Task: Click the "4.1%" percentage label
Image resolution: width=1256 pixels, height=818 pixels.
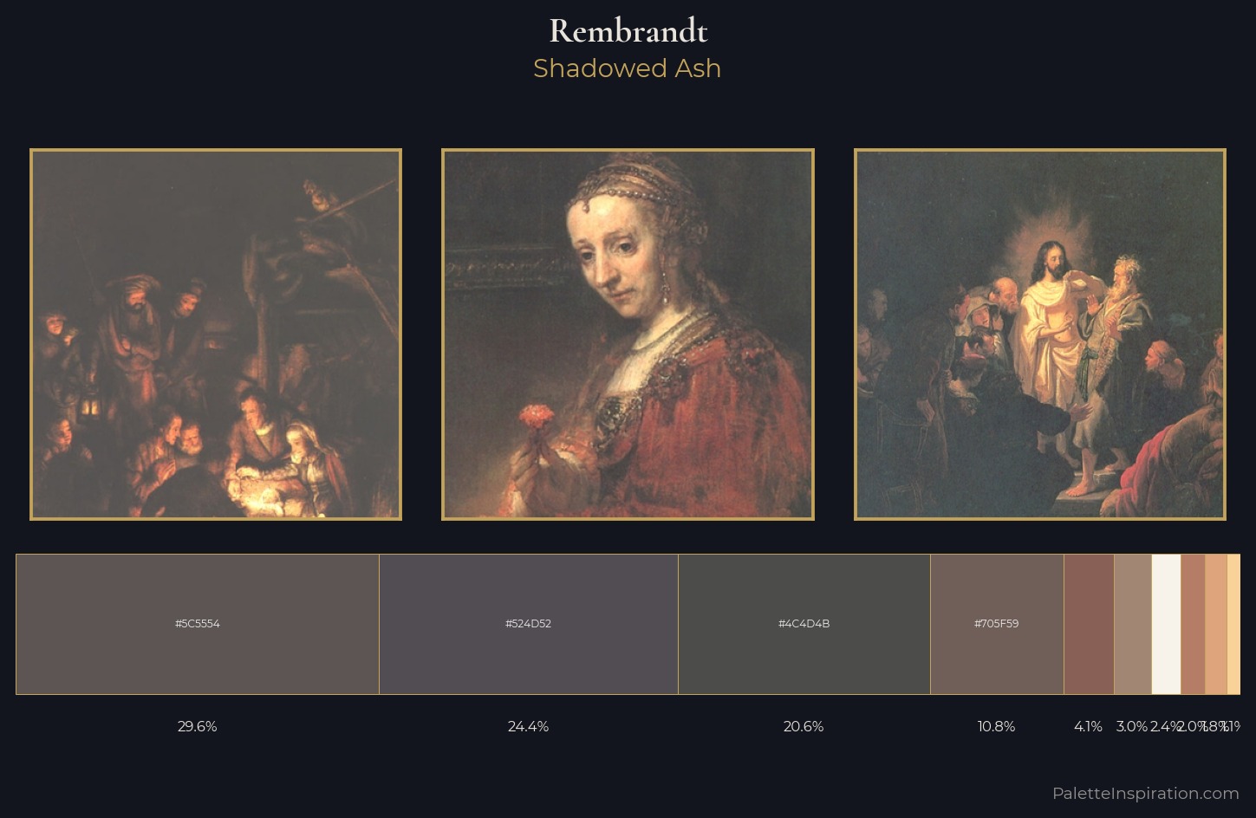Action: 1089,726
